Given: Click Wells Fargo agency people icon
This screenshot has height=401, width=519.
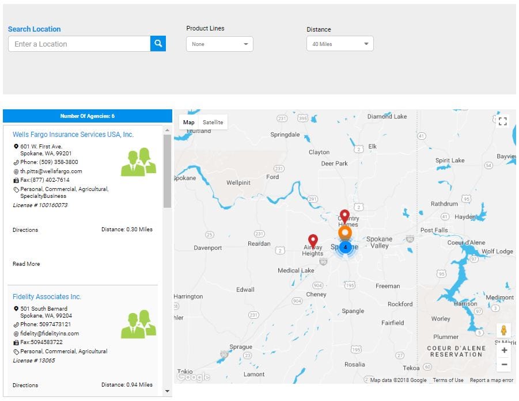Looking at the screenshot, I should [x=138, y=162].
